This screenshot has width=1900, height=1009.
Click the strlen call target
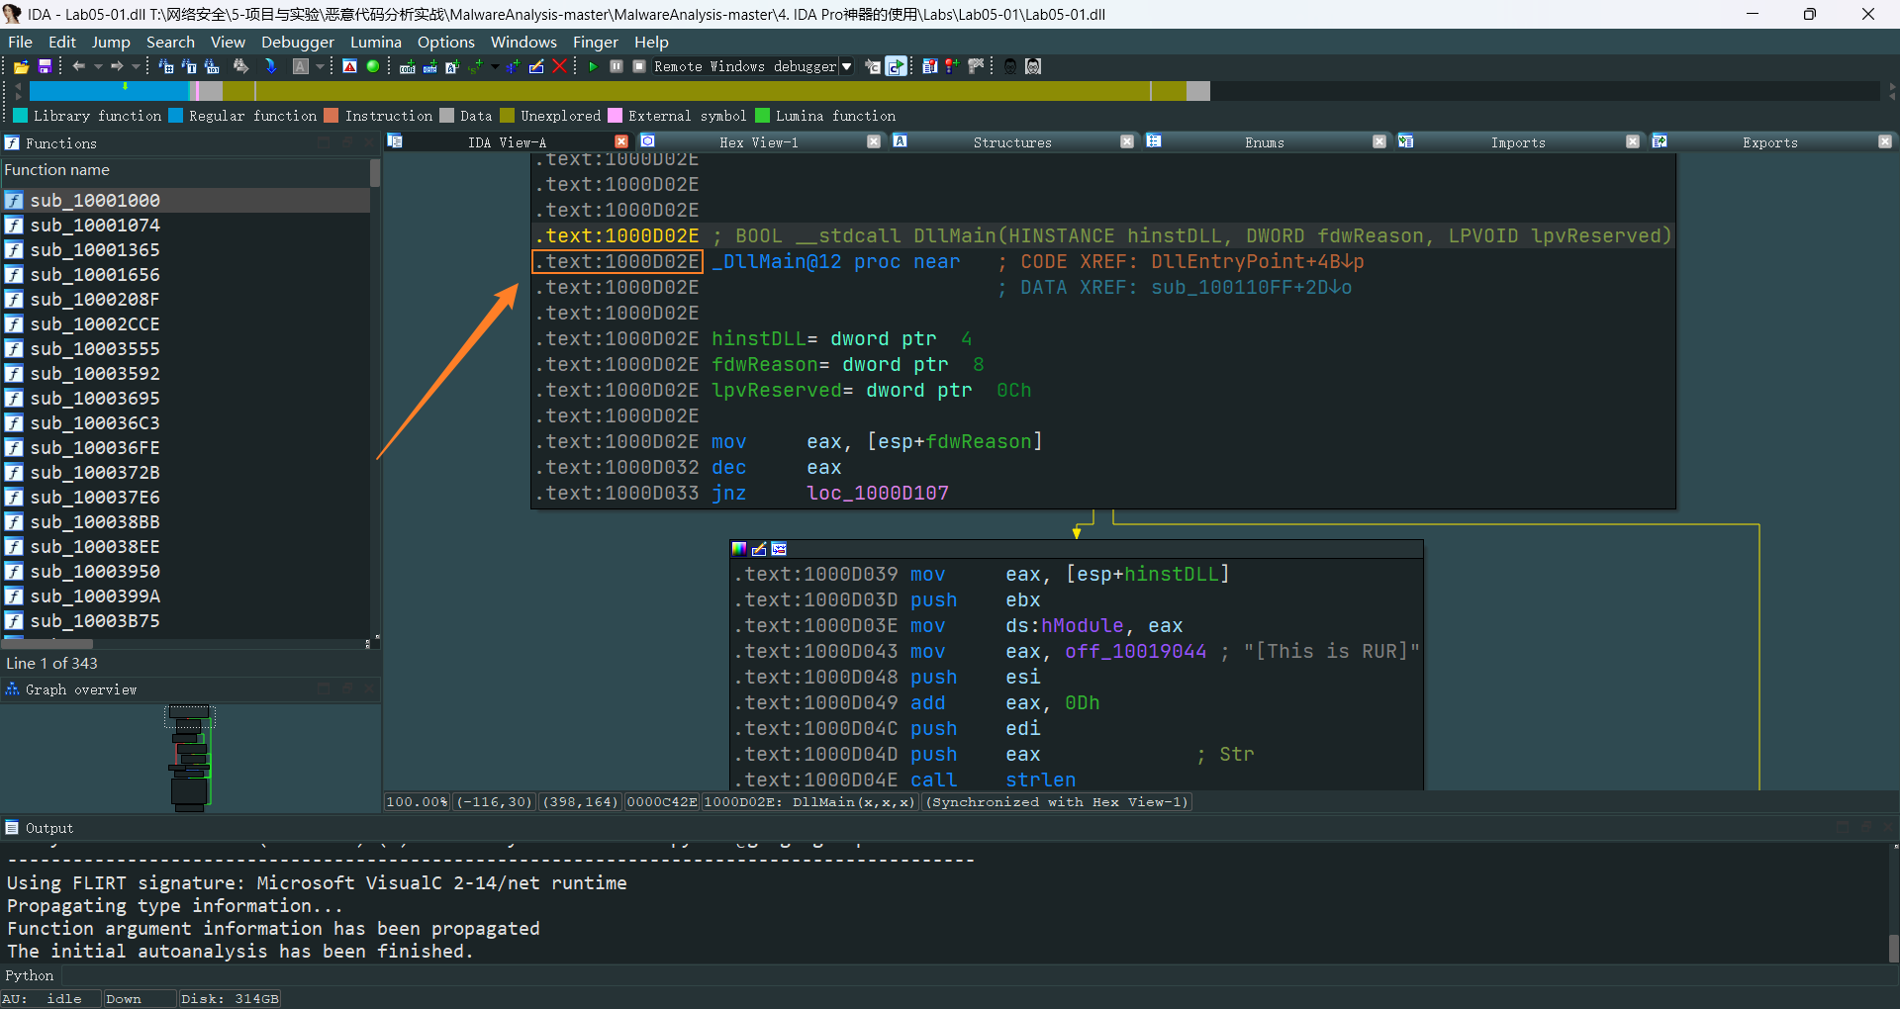tap(1041, 780)
